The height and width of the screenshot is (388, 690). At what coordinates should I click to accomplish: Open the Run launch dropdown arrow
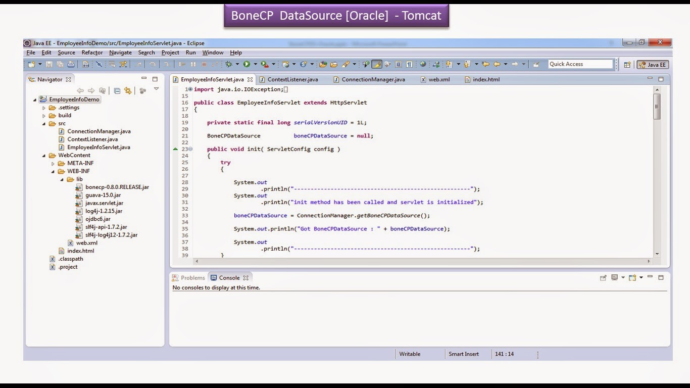pyautogui.click(x=255, y=64)
